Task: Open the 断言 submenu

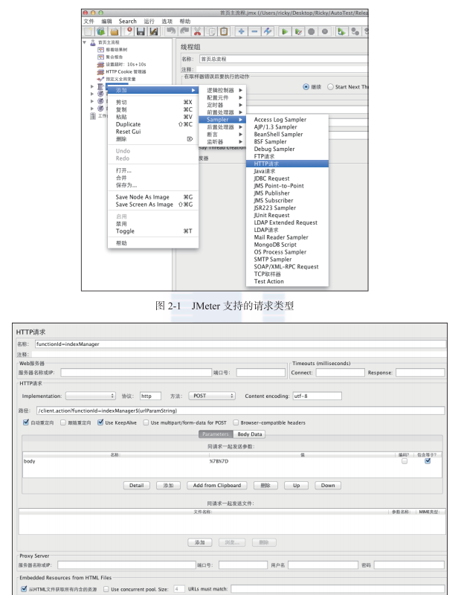Action: click(x=222, y=135)
